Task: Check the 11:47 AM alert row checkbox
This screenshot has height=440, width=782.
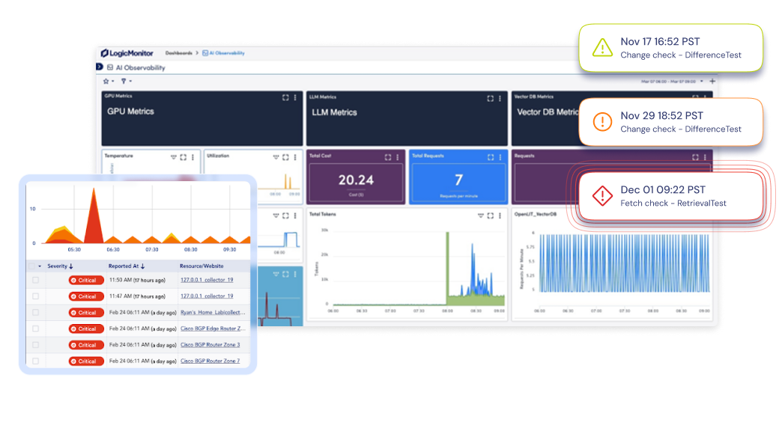Action: click(x=35, y=296)
